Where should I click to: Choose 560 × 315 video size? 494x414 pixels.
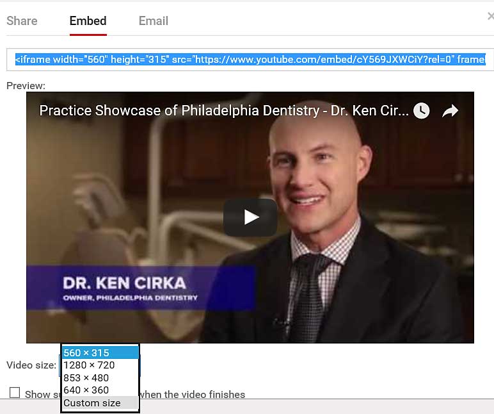[100, 352]
